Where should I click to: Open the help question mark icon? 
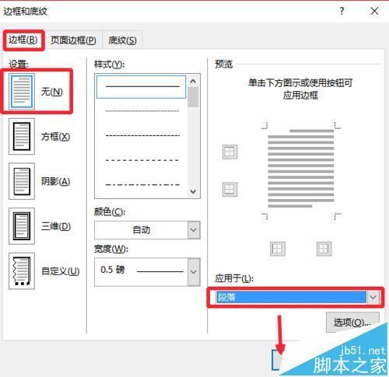(x=342, y=11)
